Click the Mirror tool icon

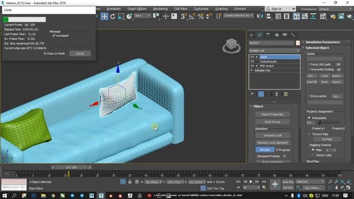click(260, 16)
